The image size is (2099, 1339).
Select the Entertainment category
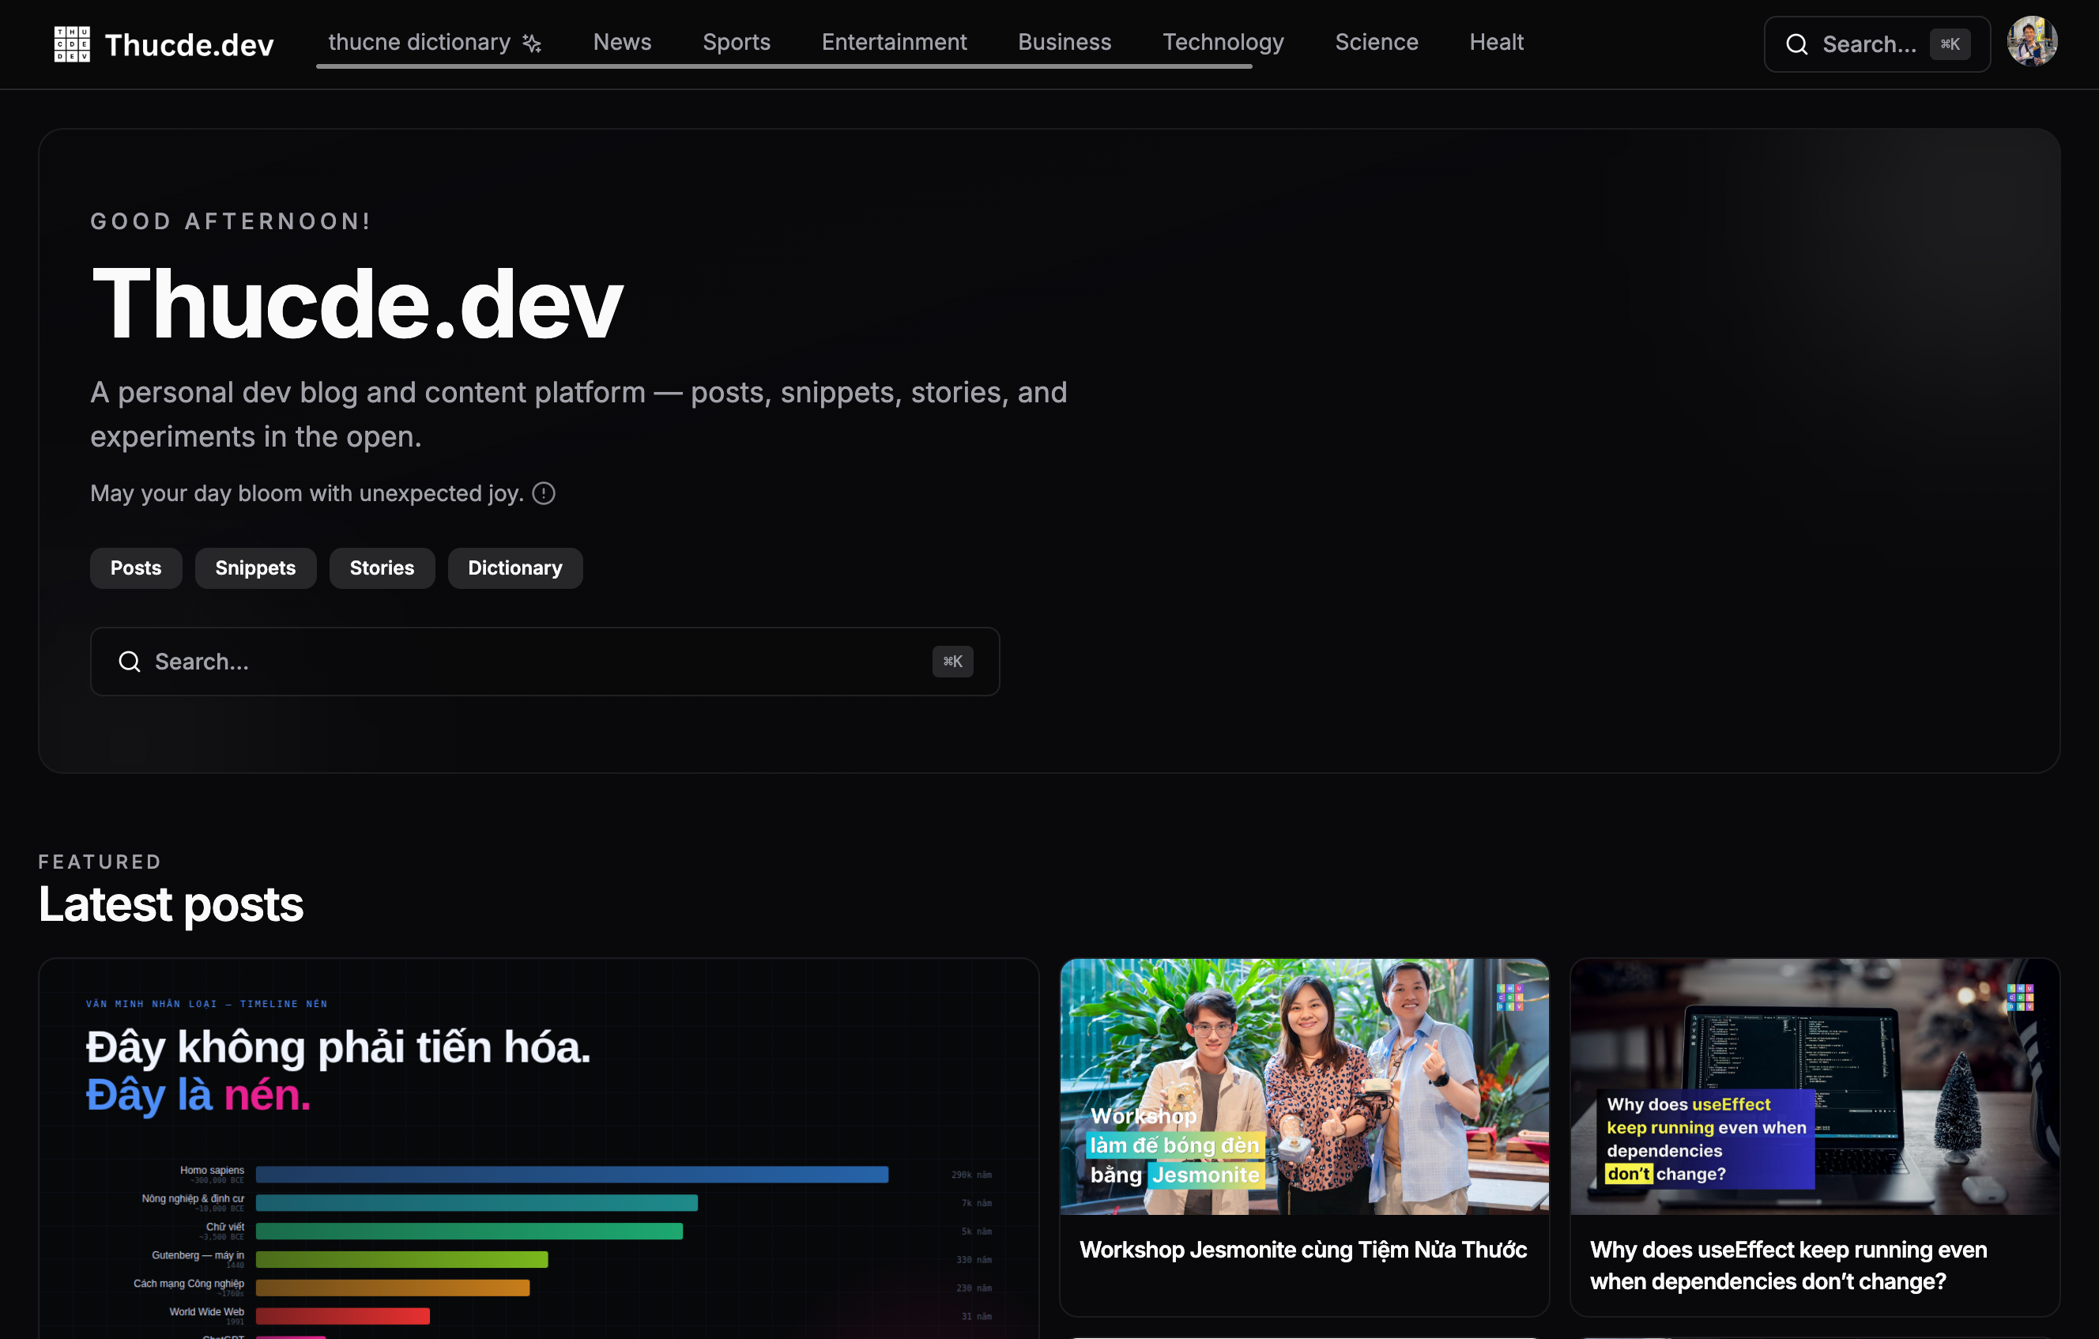[x=895, y=42]
